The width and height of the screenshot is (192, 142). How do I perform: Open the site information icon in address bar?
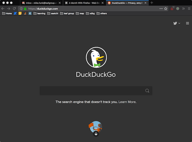click(x=21, y=9)
